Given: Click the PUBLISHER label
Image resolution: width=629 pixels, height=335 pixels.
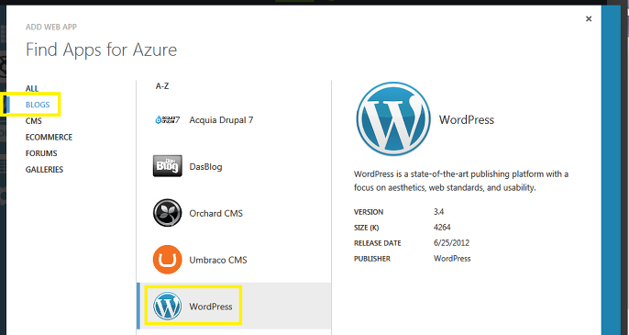Looking at the screenshot, I should 372,259.
